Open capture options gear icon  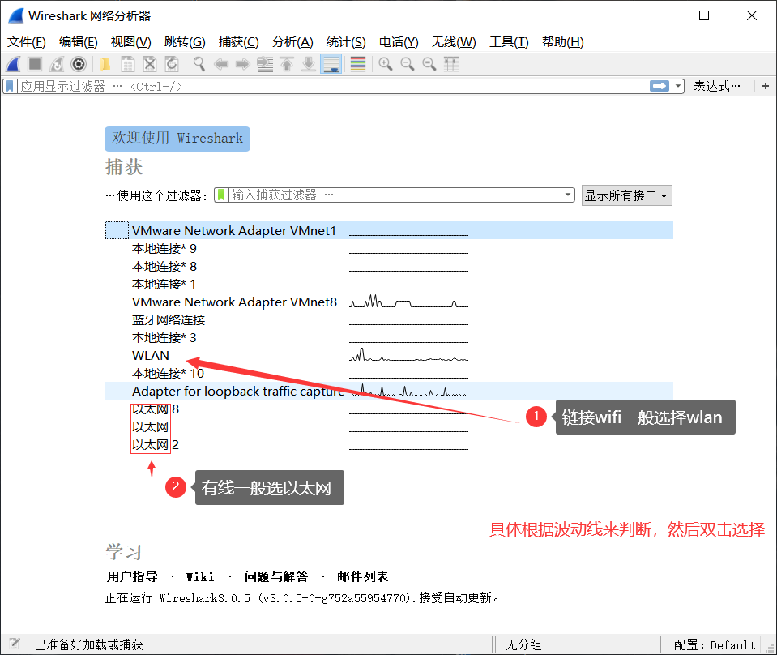(79, 64)
